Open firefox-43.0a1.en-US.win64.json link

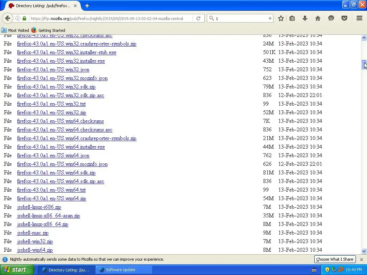pyautogui.click(x=53, y=155)
